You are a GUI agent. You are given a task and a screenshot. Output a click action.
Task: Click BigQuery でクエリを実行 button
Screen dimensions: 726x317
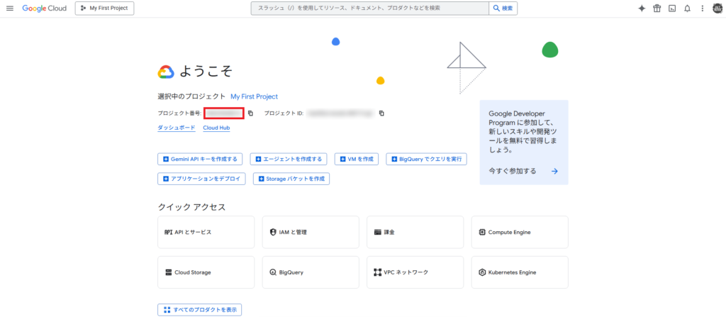tap(426, 159)
